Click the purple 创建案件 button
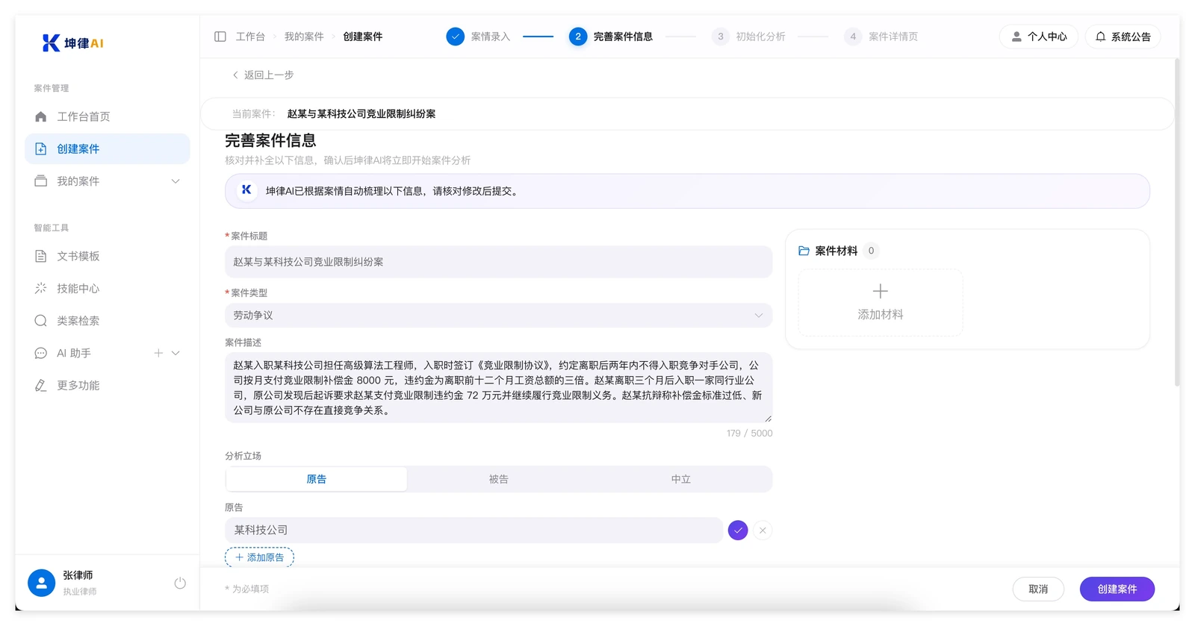This screenshot has width=1195, height=626. [1117, 589]
